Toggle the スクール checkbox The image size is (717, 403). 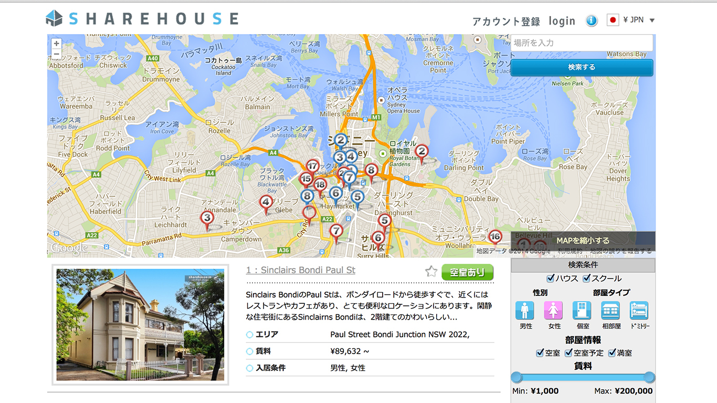[586, 279]
